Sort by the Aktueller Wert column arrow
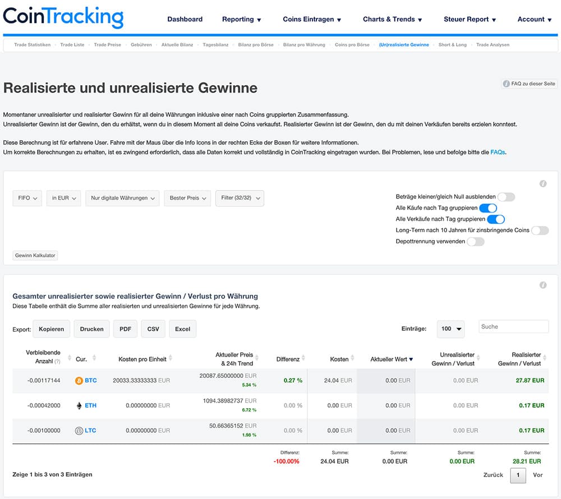The width and height of the screenshot is (561, 499). pyautogui.click(x=411, y=359)
